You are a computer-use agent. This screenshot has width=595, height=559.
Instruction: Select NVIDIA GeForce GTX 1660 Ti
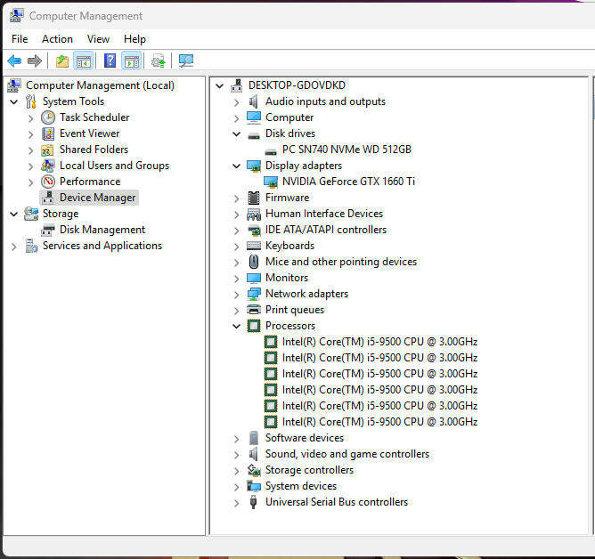click(348, 182)
